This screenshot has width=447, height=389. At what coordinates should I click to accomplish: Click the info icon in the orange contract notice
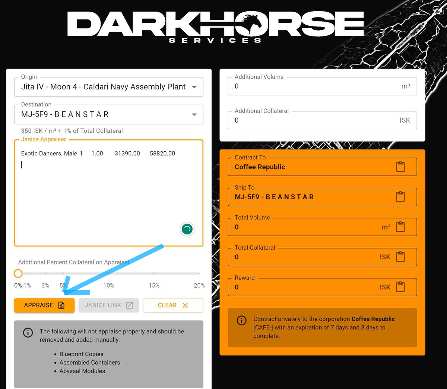pyautogui.click(x=241, y=320)
